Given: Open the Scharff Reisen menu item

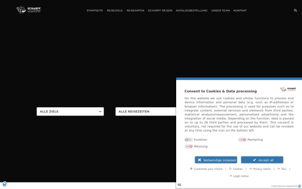Looking at the screenshot, I should (160, 11).
